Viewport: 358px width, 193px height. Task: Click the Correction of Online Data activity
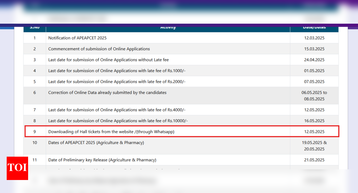[107, 93]
